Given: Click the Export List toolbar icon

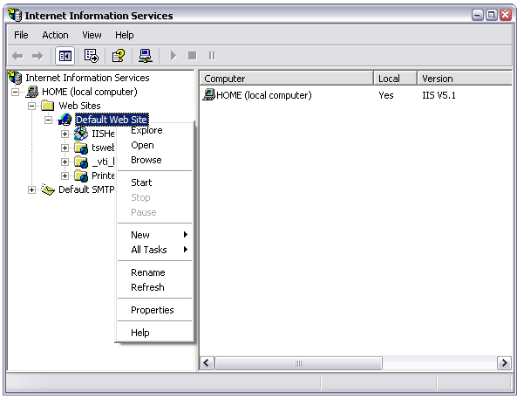Looking at the screenshot, I should click(91, 56).
